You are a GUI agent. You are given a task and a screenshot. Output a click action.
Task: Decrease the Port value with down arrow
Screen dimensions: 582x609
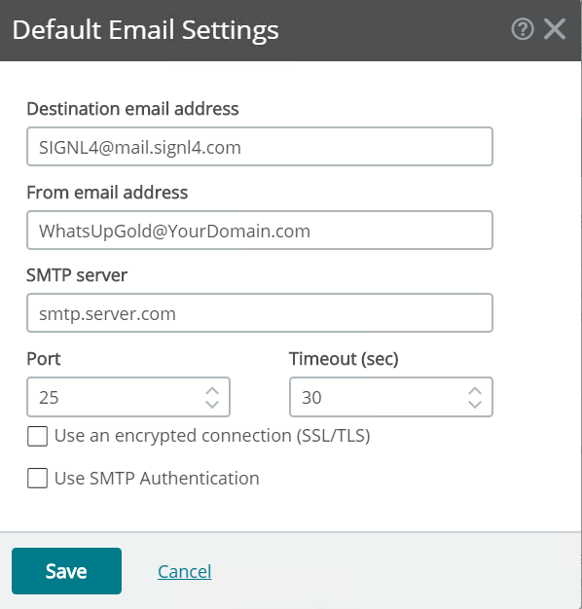coord(212,405)
